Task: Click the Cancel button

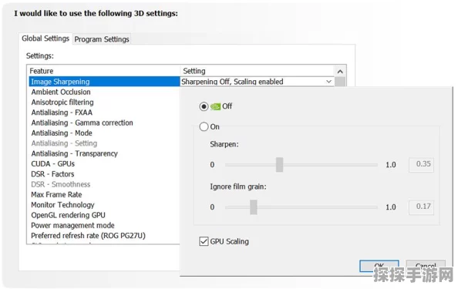Action: coord(426,266)
